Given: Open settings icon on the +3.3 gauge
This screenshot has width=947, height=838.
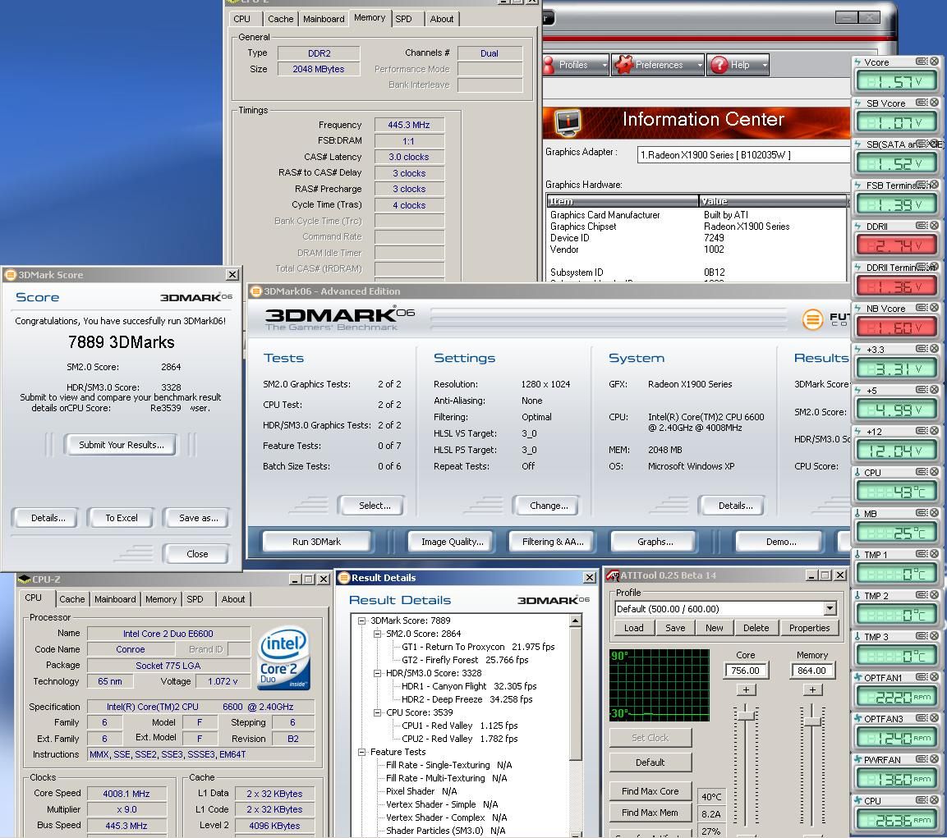Looking at the screenshot, I should click(922, 349).
